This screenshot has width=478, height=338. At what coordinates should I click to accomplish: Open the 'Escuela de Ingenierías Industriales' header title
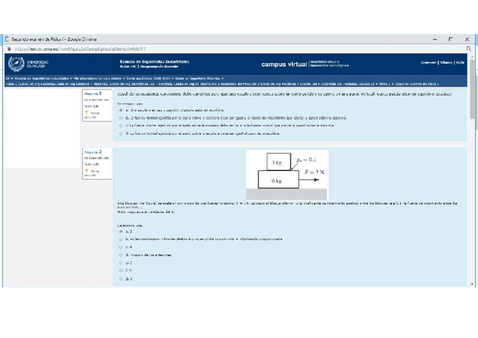pos(154,62)
